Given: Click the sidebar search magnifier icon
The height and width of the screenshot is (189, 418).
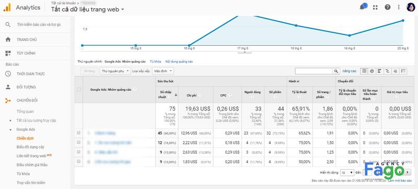Looking at the screenshot, I should (8, 24).
